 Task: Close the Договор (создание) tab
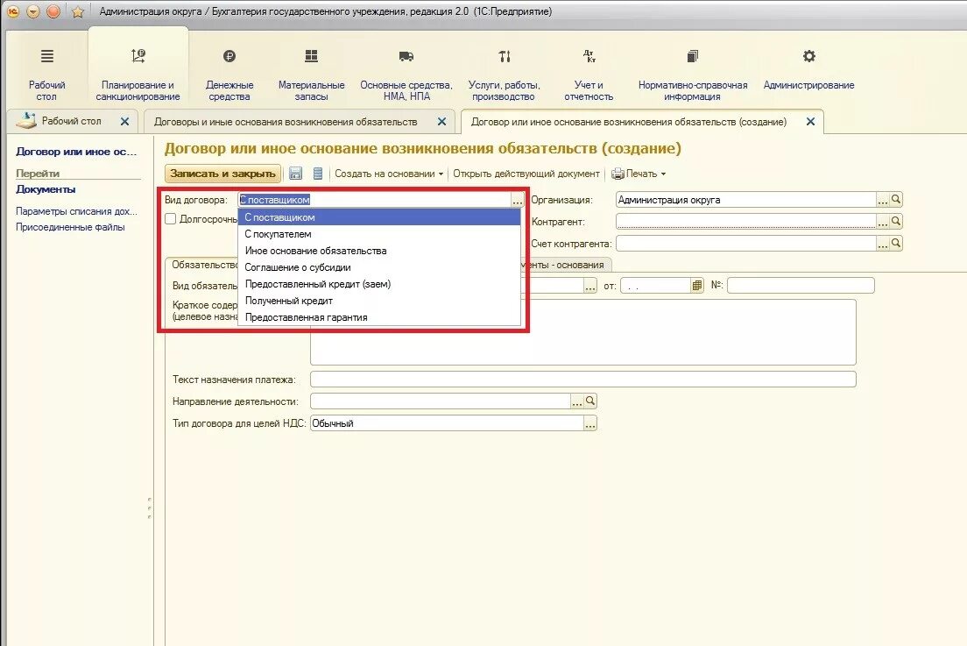[x=810, y=122]
